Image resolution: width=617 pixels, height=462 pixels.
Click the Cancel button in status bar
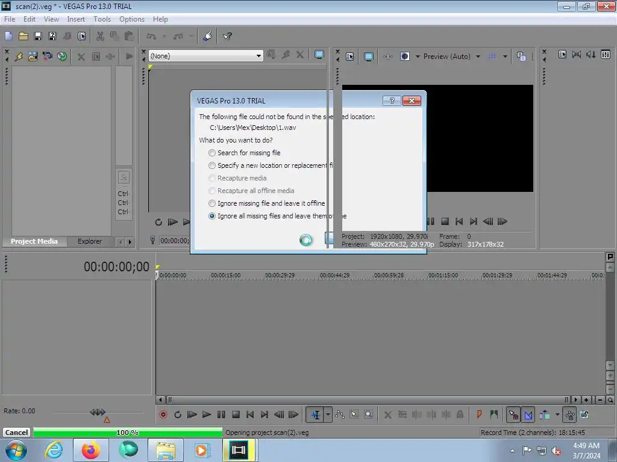16,433
